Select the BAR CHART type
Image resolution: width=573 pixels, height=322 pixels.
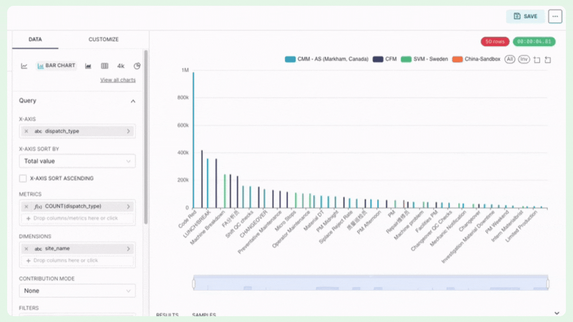click(56, 66)
